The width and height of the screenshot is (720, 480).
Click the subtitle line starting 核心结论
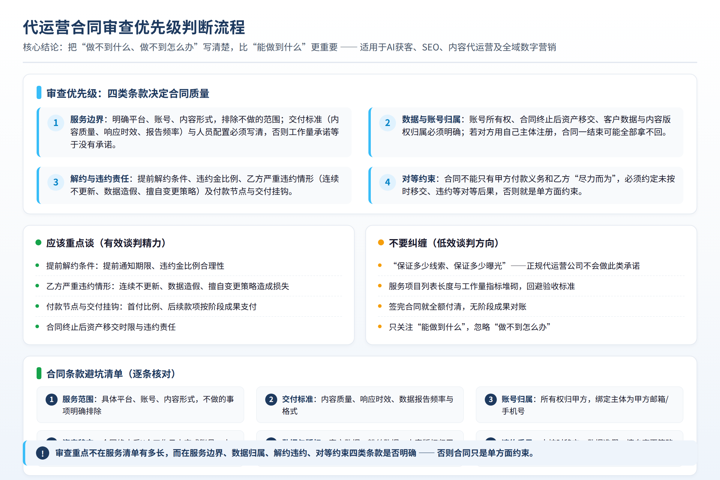tap(289, 47)
